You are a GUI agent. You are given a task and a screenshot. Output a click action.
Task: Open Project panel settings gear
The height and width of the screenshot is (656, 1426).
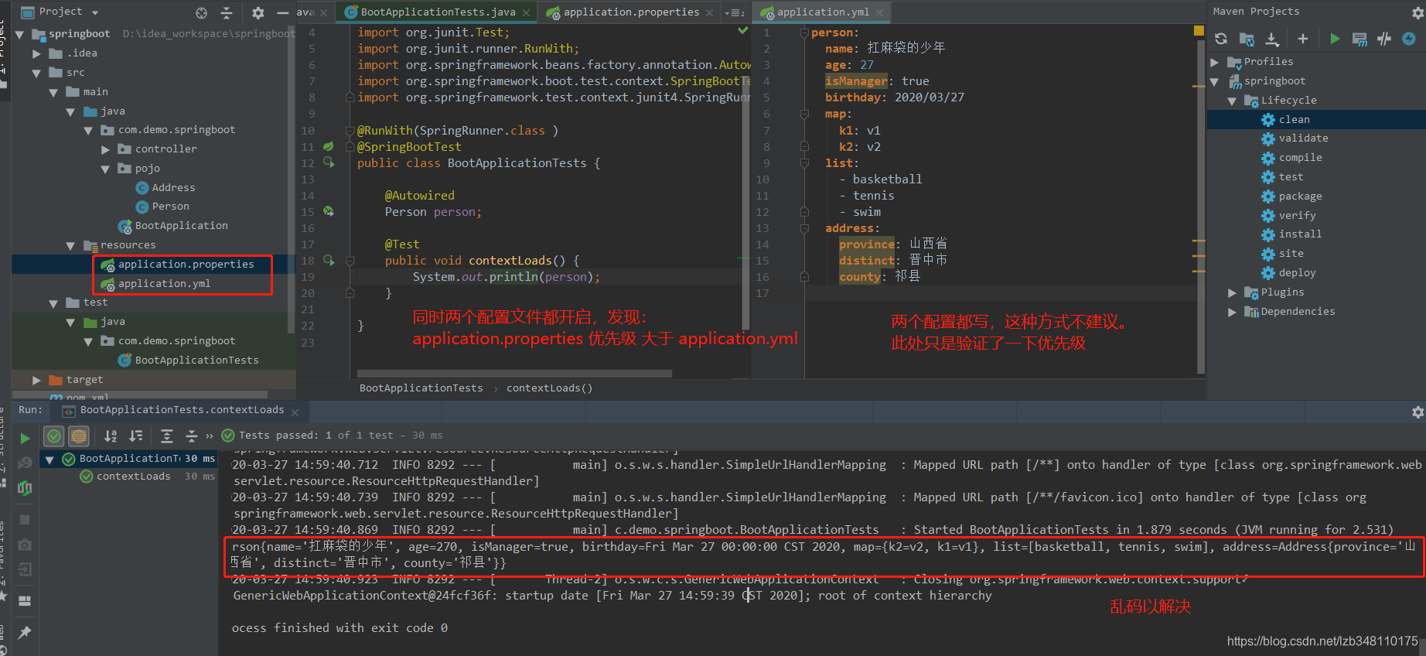click(x=258, y=12)
